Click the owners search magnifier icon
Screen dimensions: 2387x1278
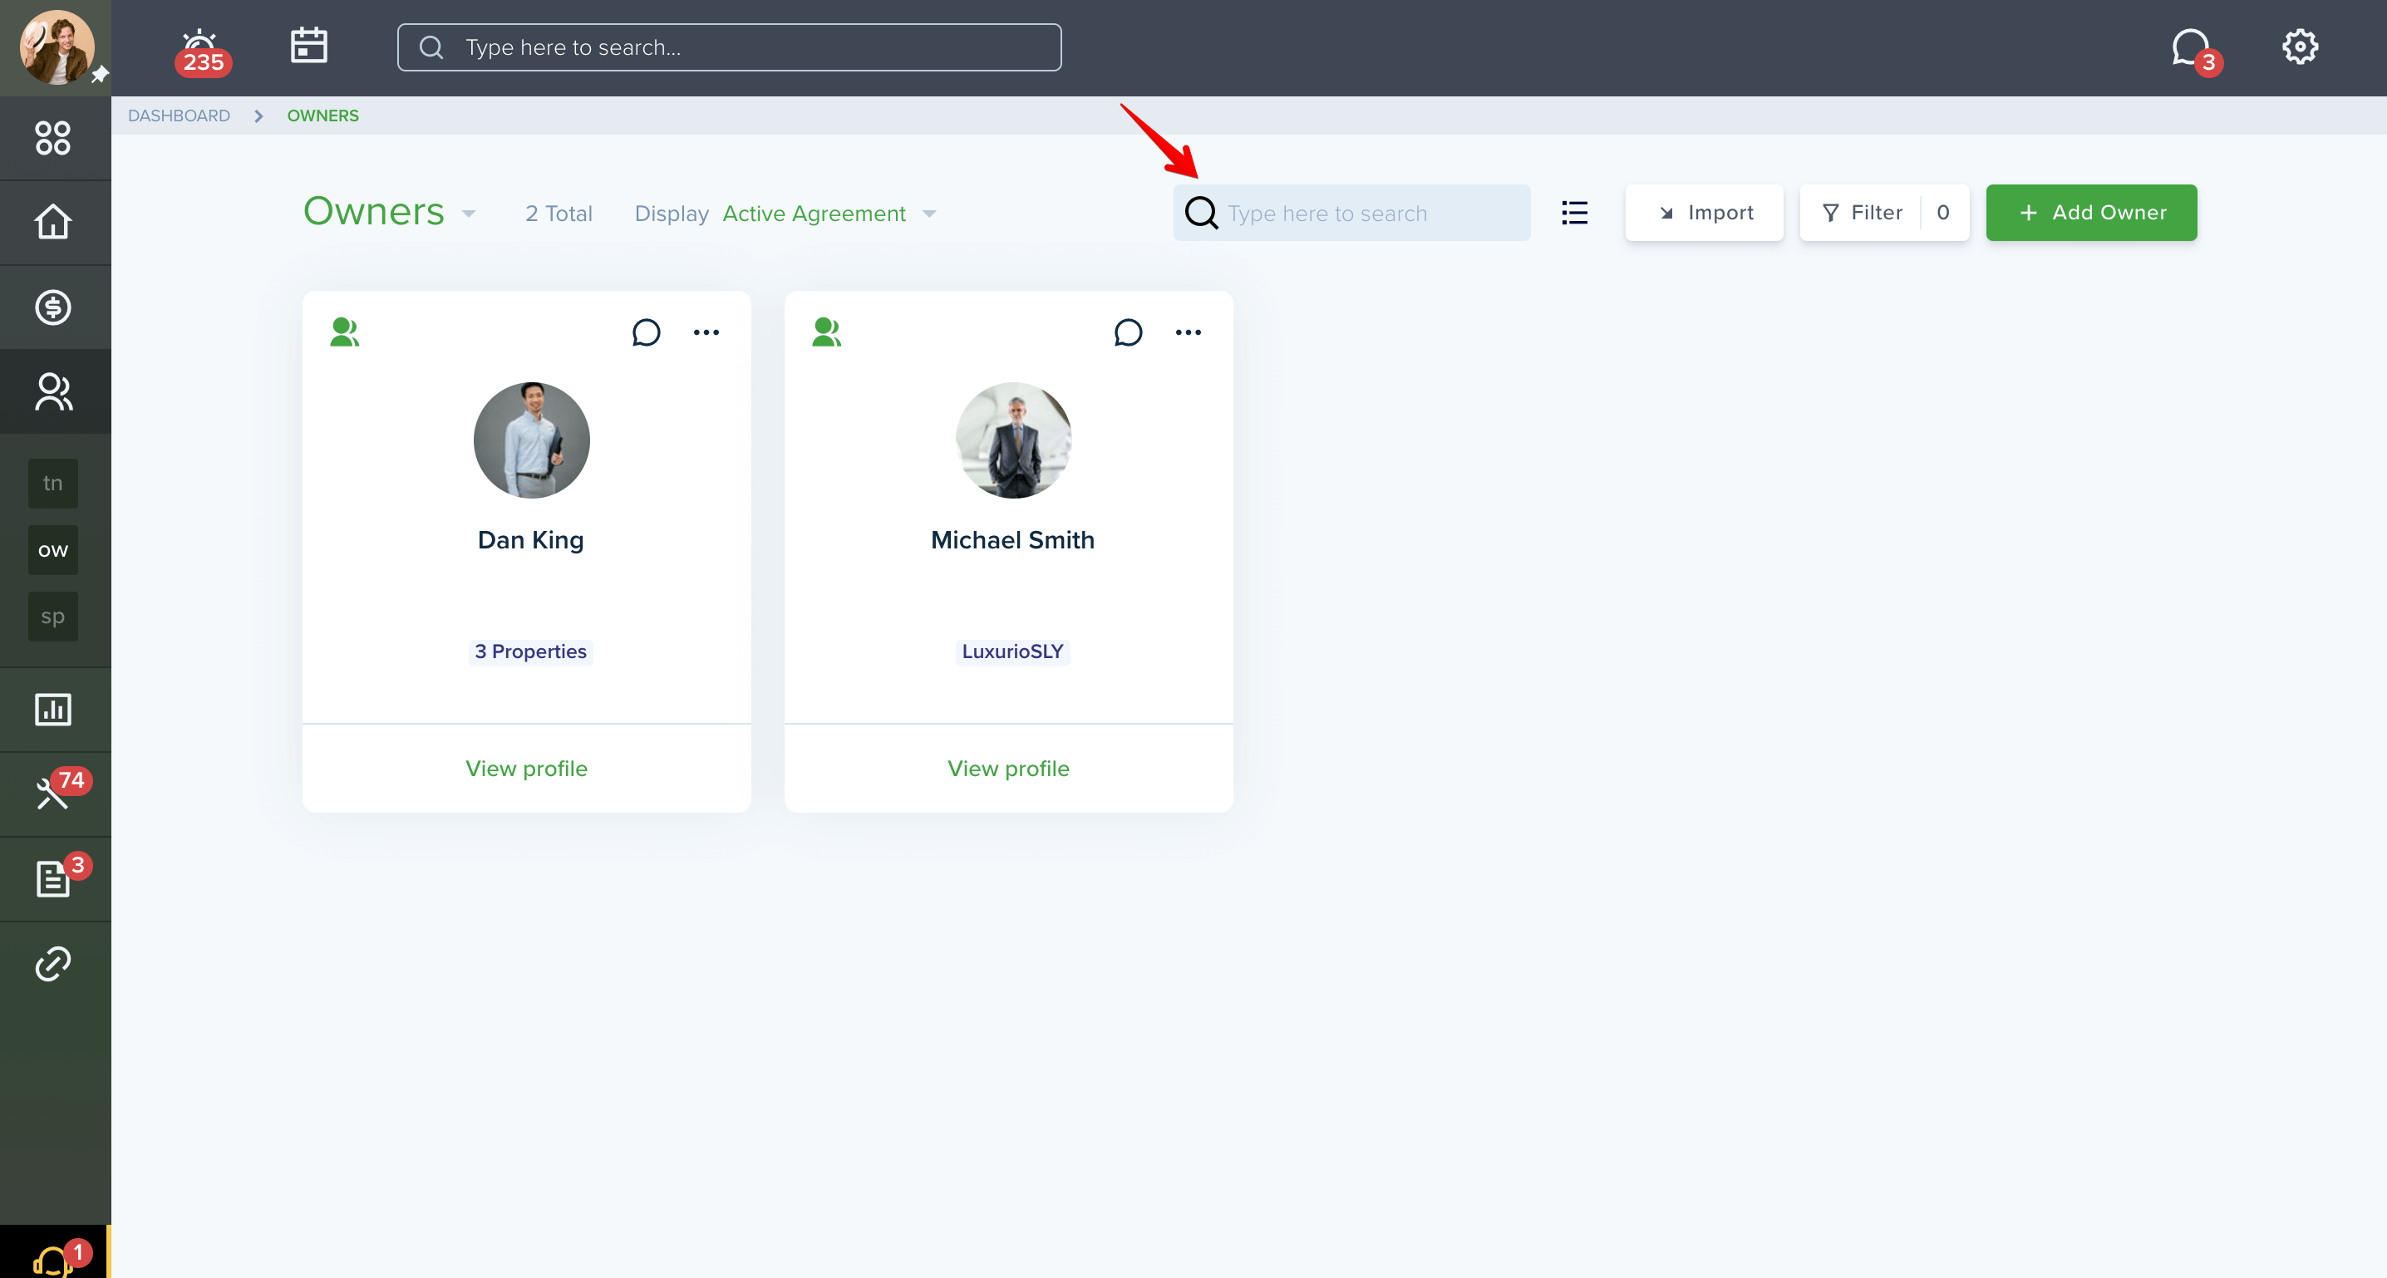click(x=1201, y=212)
